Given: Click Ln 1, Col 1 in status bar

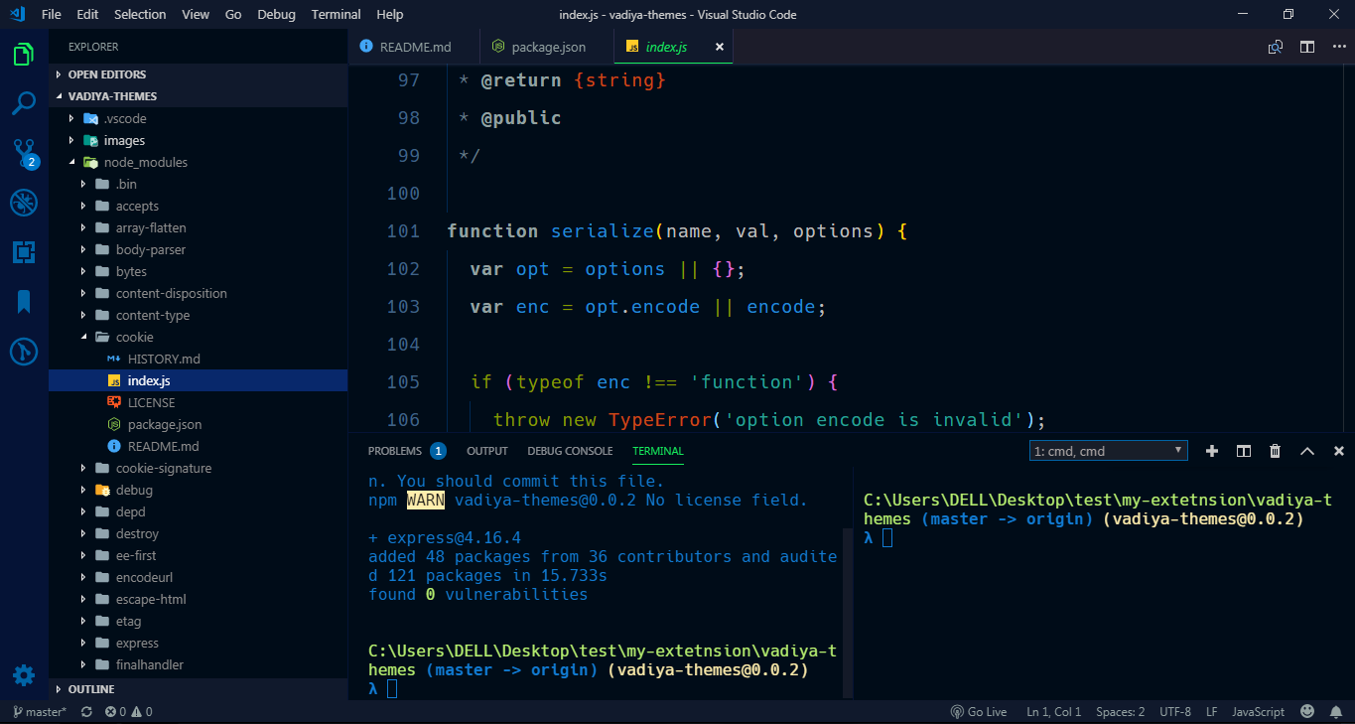Looking at the screenshot, I should [x=1054, y=712].
